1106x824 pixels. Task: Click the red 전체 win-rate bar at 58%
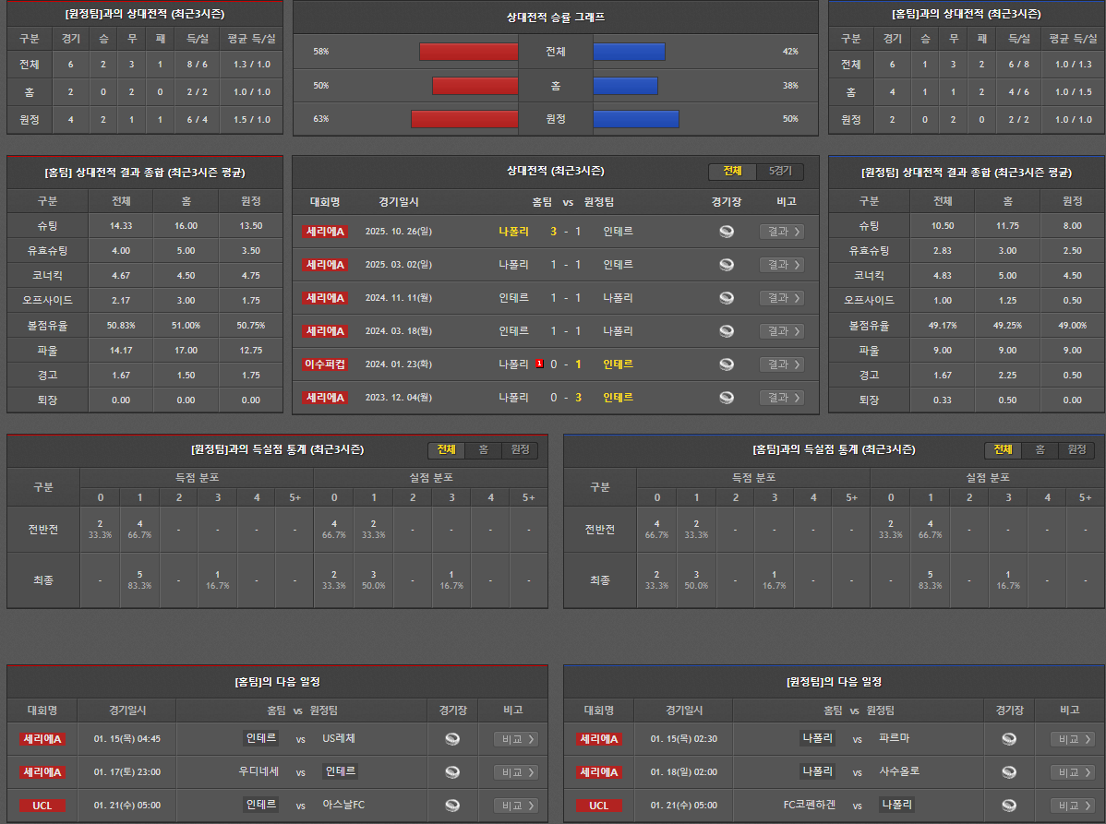click(x=468, y=52)
